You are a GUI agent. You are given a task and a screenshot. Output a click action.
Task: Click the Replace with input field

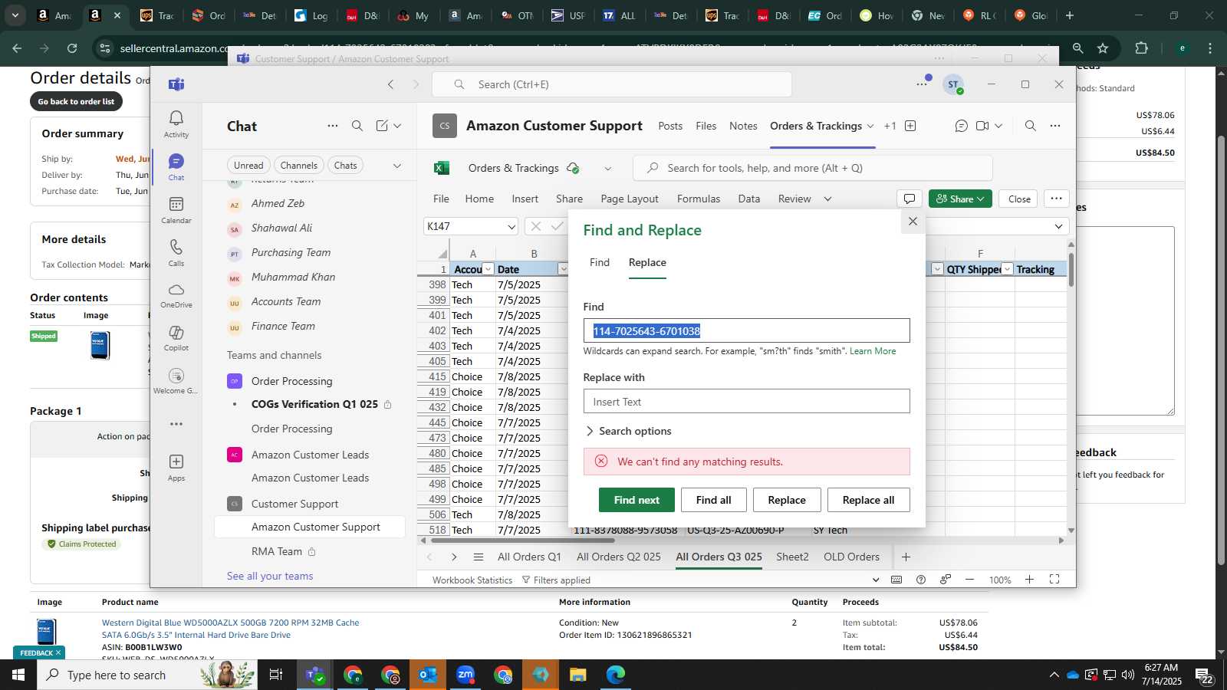[746, 402]
